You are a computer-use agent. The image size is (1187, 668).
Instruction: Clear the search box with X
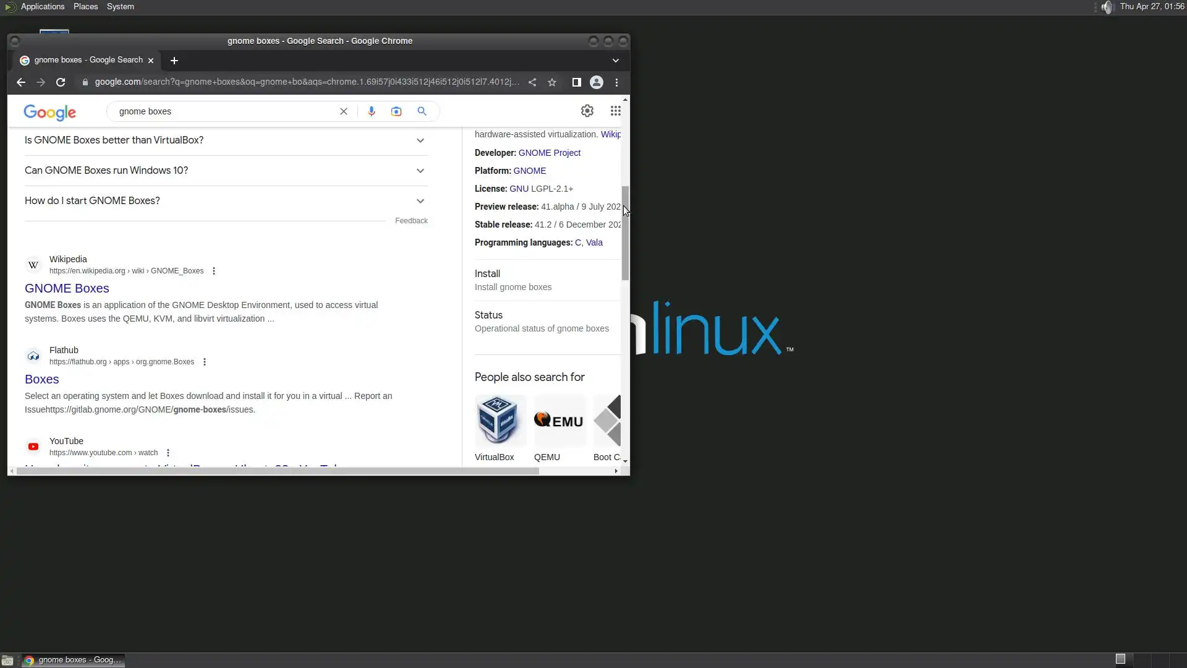coord(344,111)
